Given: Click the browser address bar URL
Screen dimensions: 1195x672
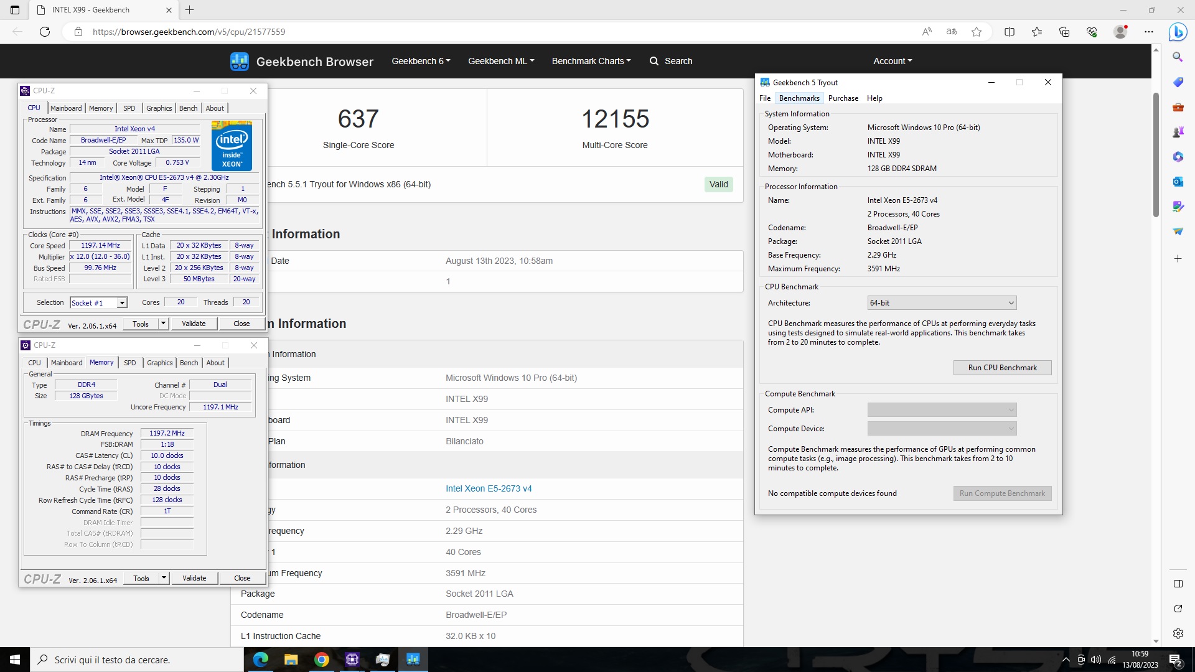Looking at the screenshot, I should (189, 32).
